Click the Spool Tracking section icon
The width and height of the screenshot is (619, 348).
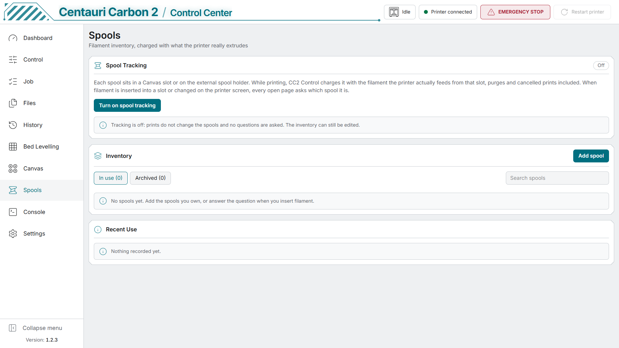point(98,65)
